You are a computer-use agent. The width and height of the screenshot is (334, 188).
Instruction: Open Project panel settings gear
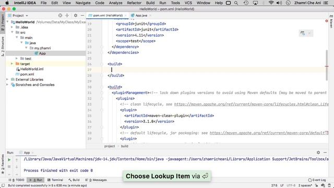coord(75,15)
